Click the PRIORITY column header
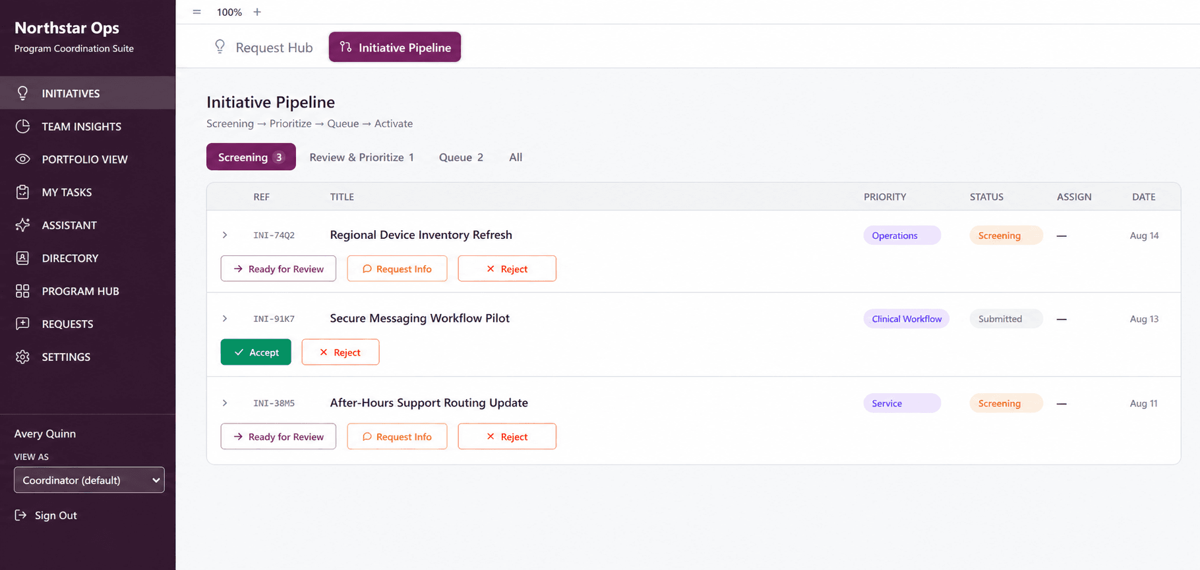Image resolution: width=1200 pixels, height=570 pixels. click(885, 197)
